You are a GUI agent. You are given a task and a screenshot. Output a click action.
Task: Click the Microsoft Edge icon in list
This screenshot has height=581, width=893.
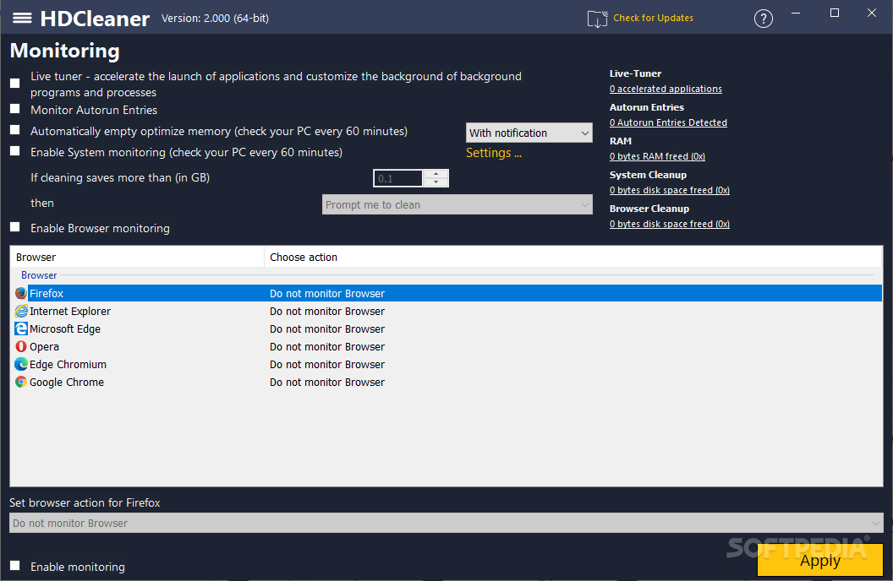pos(21,329)
